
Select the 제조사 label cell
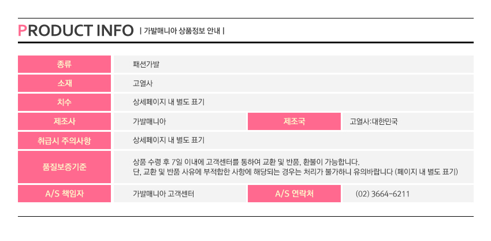click(64, 121)
